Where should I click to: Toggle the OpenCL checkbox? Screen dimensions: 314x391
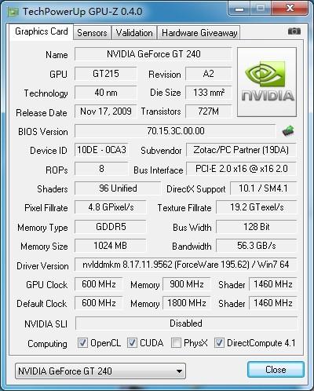[82, 342]
